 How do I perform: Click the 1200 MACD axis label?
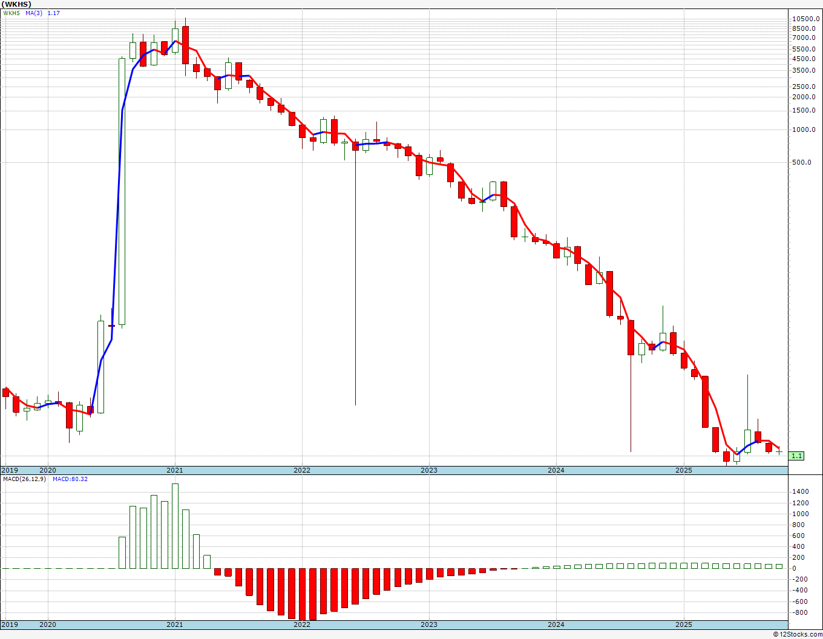pos(801,503)
